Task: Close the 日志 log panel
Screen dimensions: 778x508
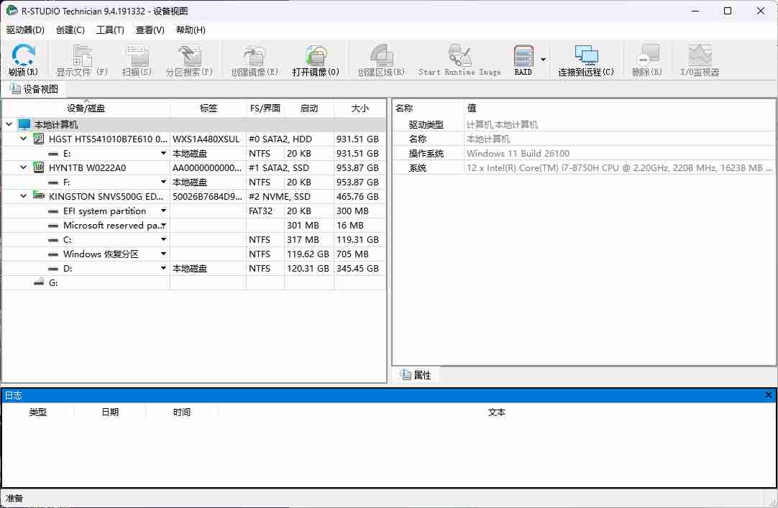Action: [769, 394]
